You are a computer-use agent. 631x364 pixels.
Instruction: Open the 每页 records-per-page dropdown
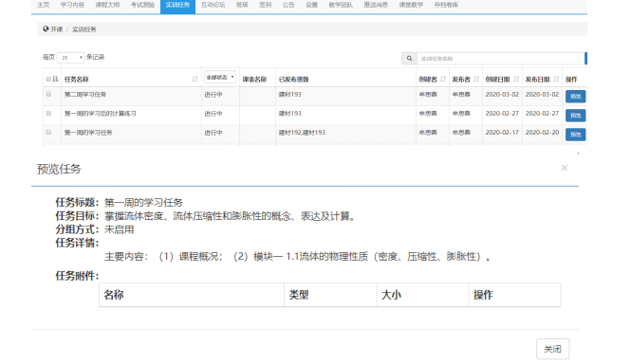coord(71,58)
